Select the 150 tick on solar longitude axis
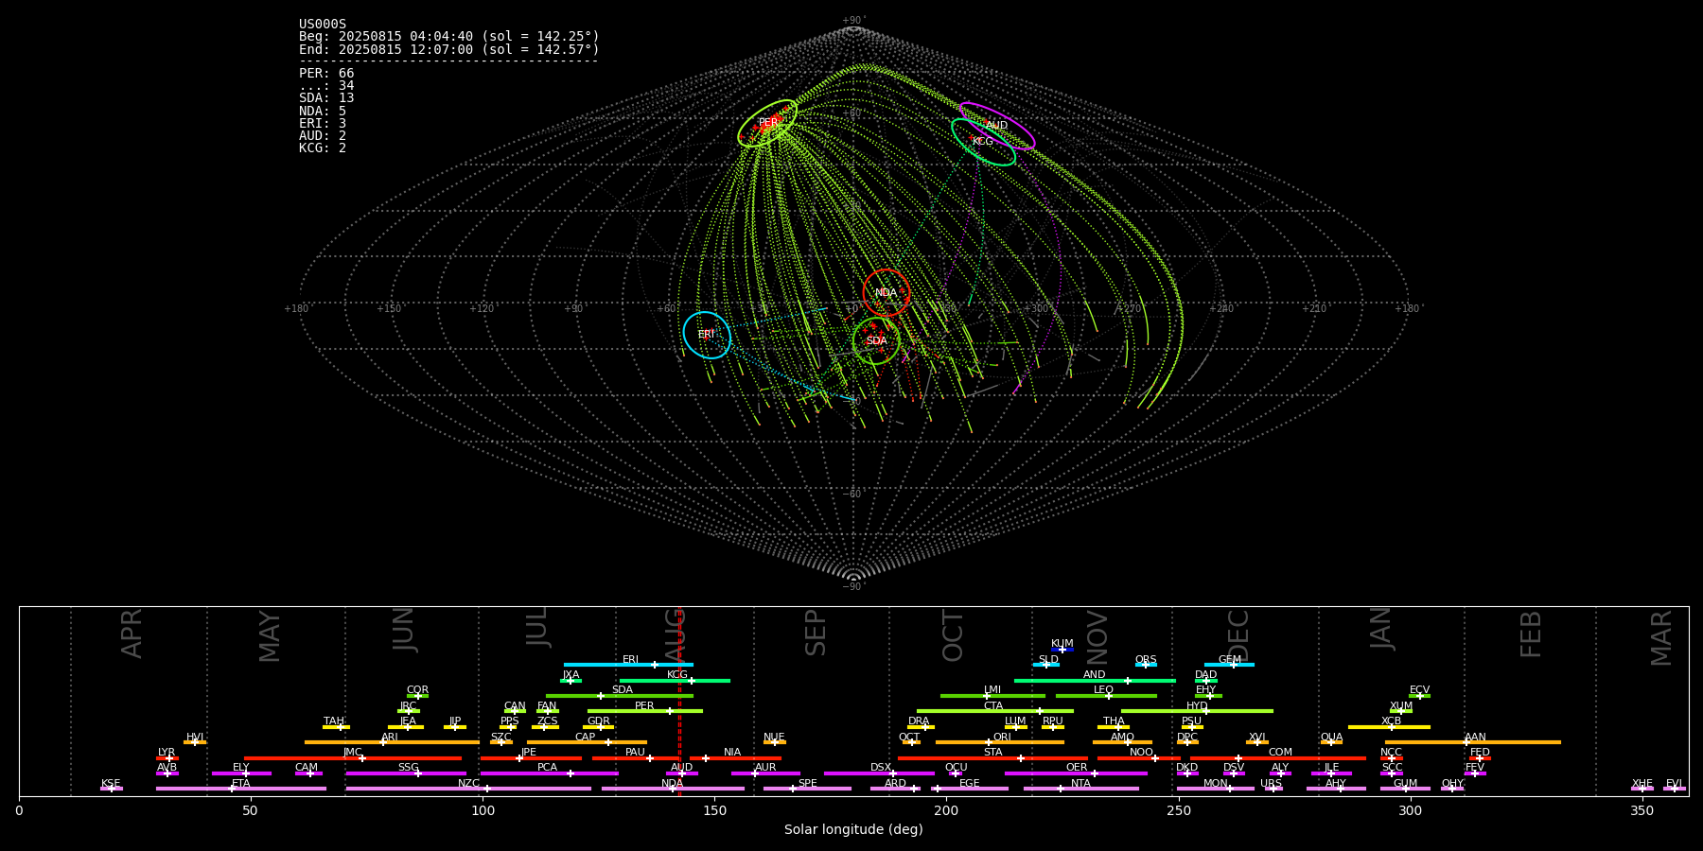Image resolution: width=1703 pixels, height=851 pixels. pyautogui.click(x=714, y=810)
